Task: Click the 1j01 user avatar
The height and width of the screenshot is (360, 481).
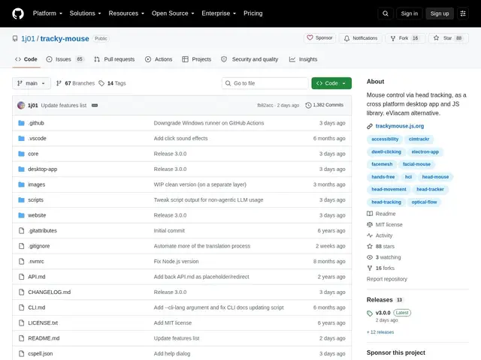Action: pyautogui.click(x=21, y=105)
